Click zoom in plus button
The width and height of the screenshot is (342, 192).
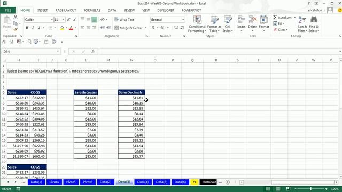tap(326, 189)
